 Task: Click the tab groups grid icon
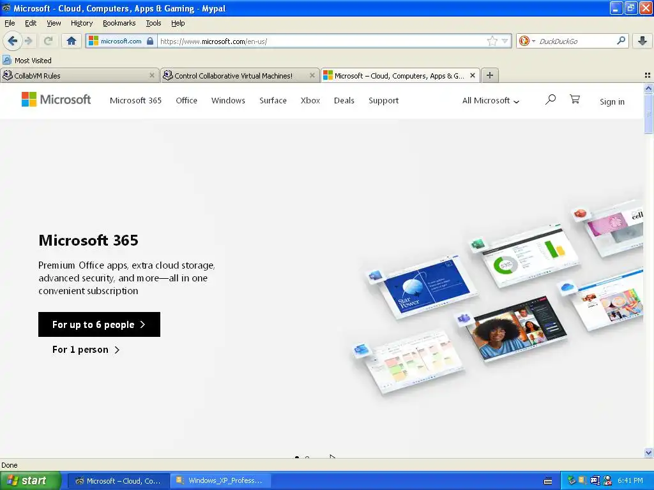pos(648,75)
